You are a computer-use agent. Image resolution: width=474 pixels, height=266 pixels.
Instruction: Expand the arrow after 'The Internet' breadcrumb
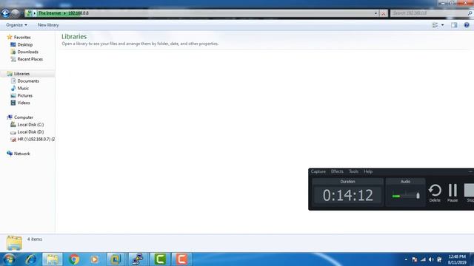[x=64, y=13]
